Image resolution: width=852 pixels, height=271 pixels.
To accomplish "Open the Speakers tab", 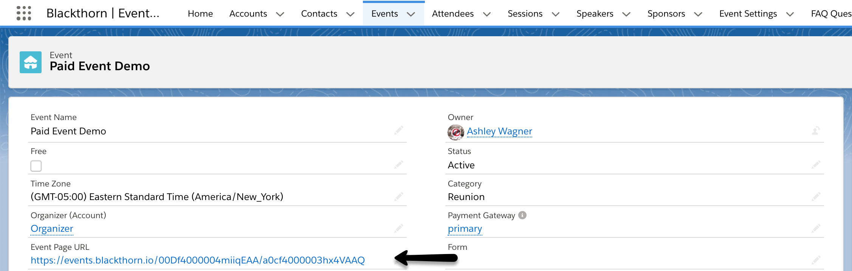I will pyautogui.click(x=595, y=14).
